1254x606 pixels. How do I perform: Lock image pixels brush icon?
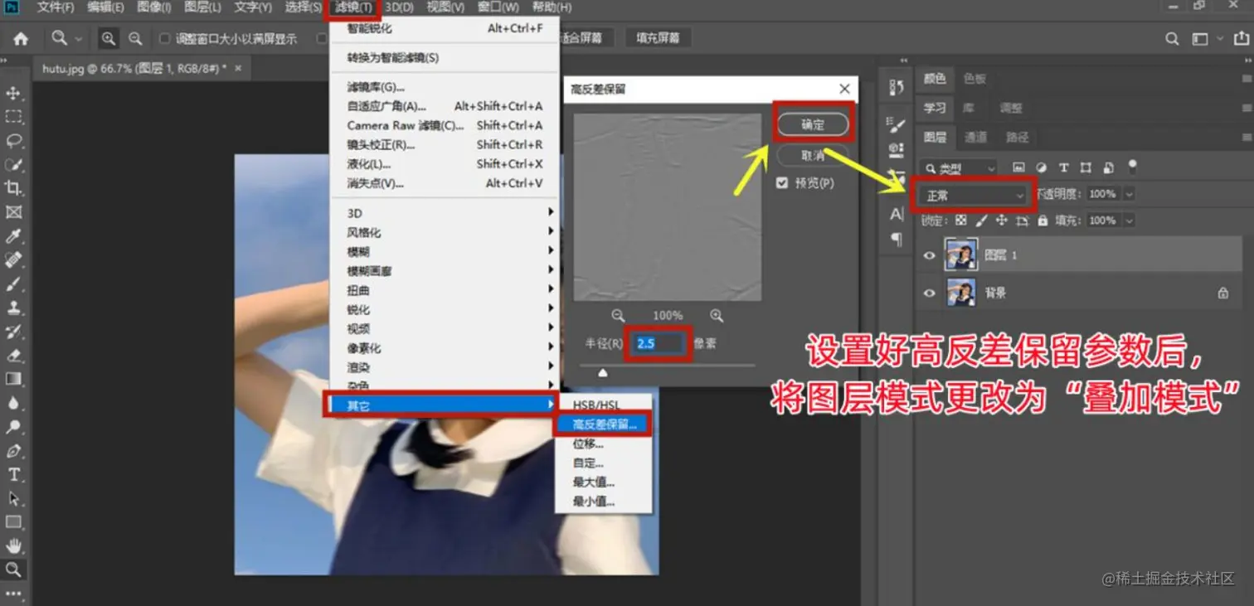coord(981,221)
